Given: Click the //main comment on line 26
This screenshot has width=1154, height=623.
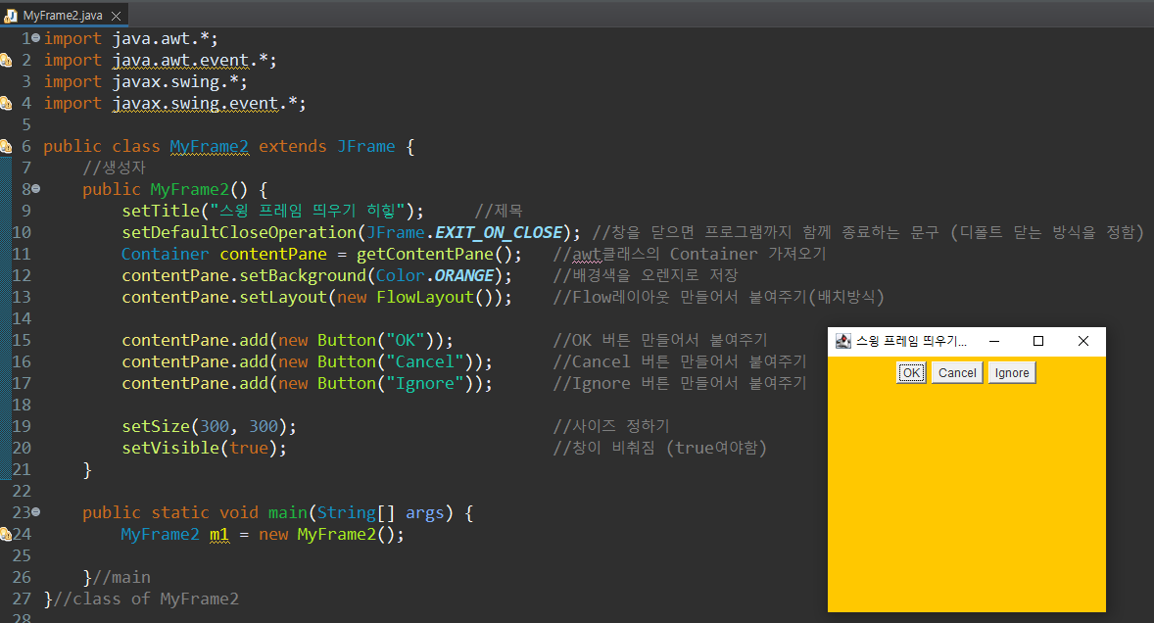Looking at the screenshot, I should point(120,577).
